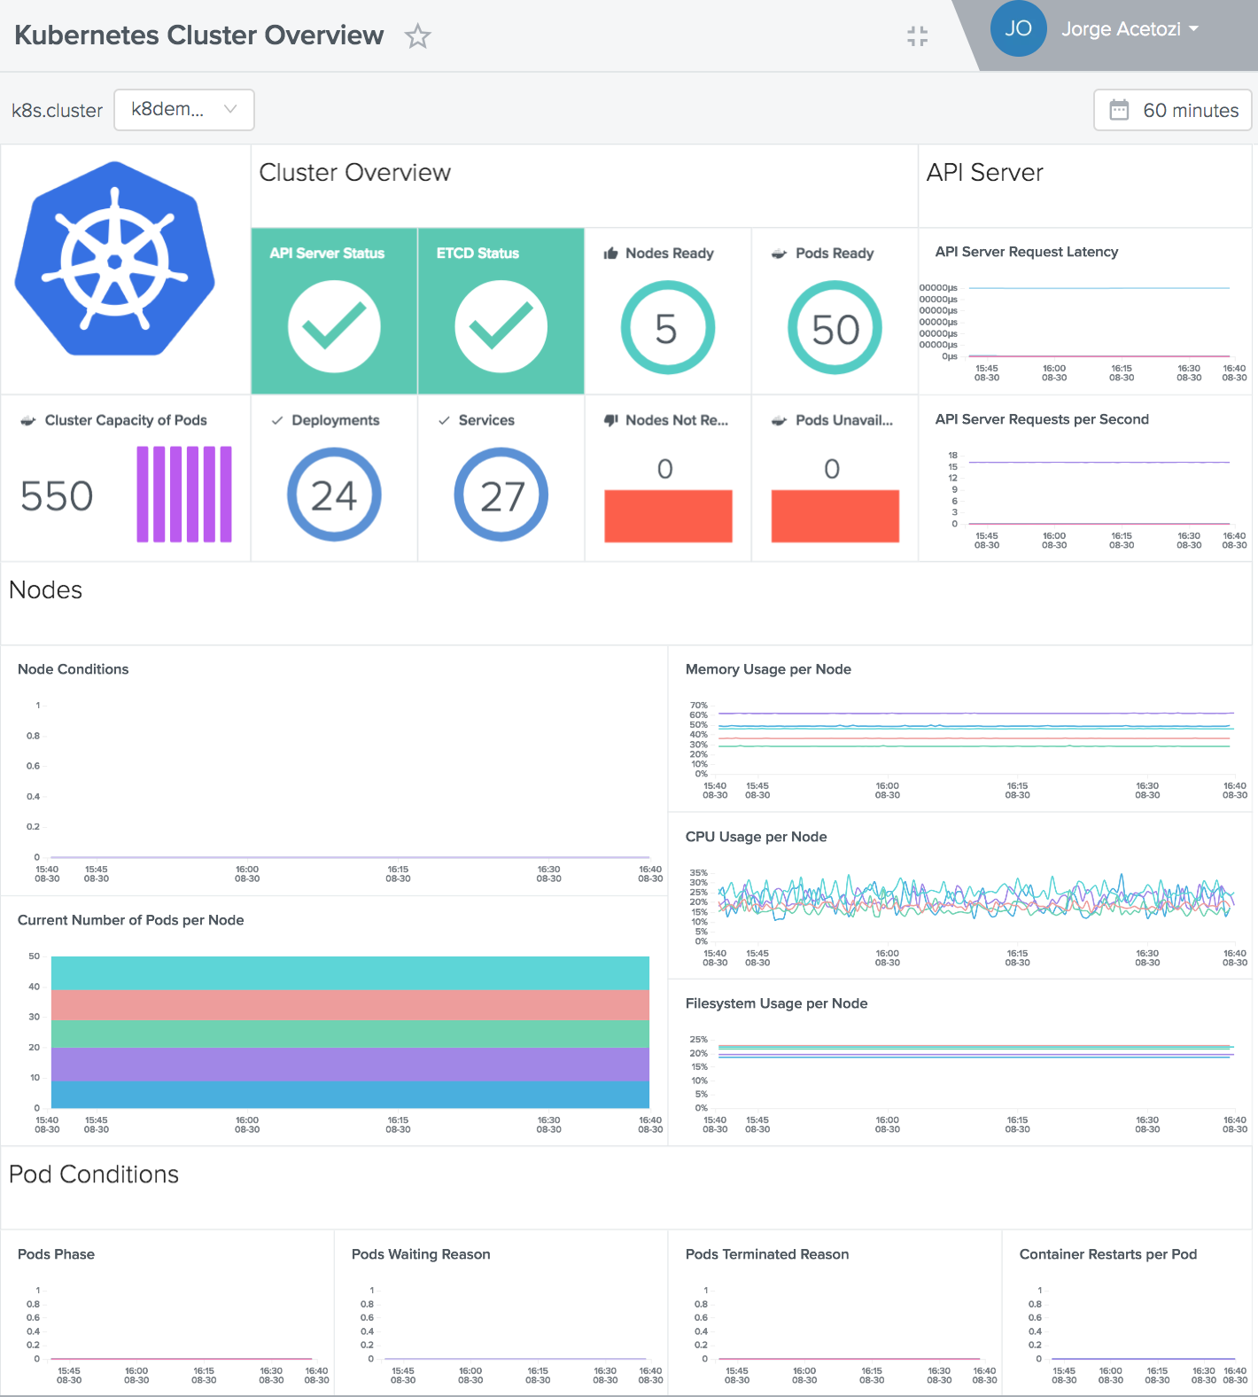The height and width of the screenshot is (1397, 1258).
Task: Click the exit fullscreen collapse icon
Action: pyautogui.click(x=918, y=36)
